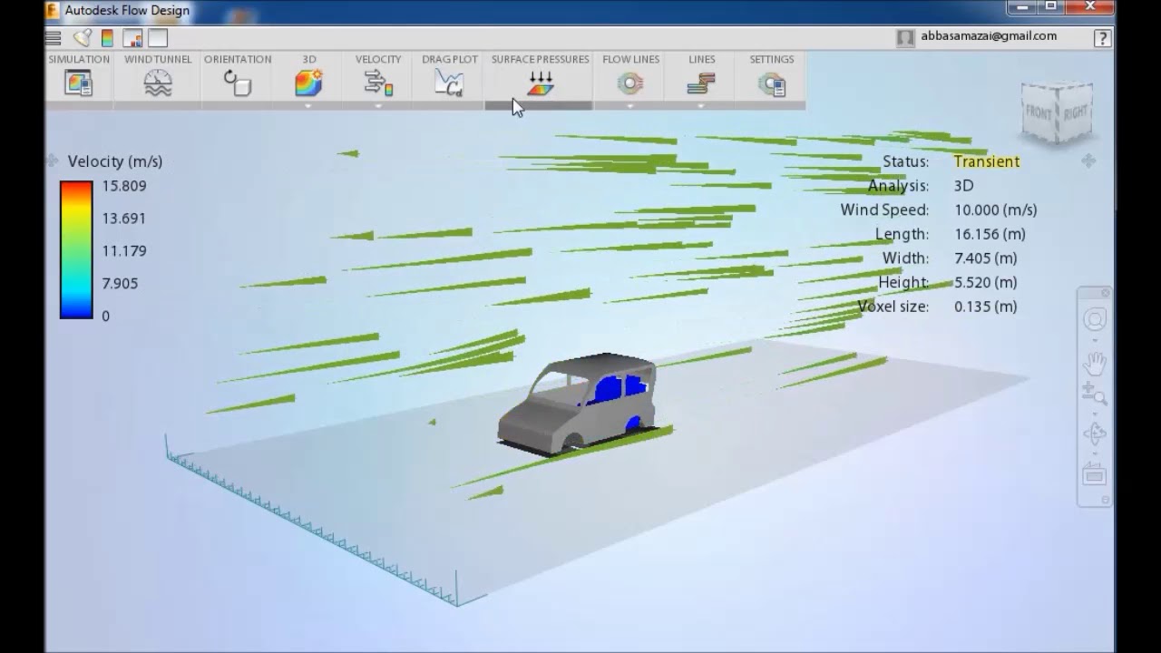Click the maximum velocity value 15.809
Image resolution: width=1161 pixels, height=653 pixels.
coord(124,186)
